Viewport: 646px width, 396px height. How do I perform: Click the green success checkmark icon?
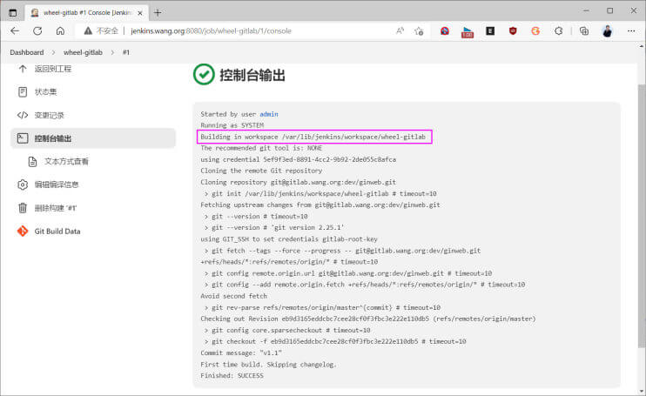click(x=204, y=75)
